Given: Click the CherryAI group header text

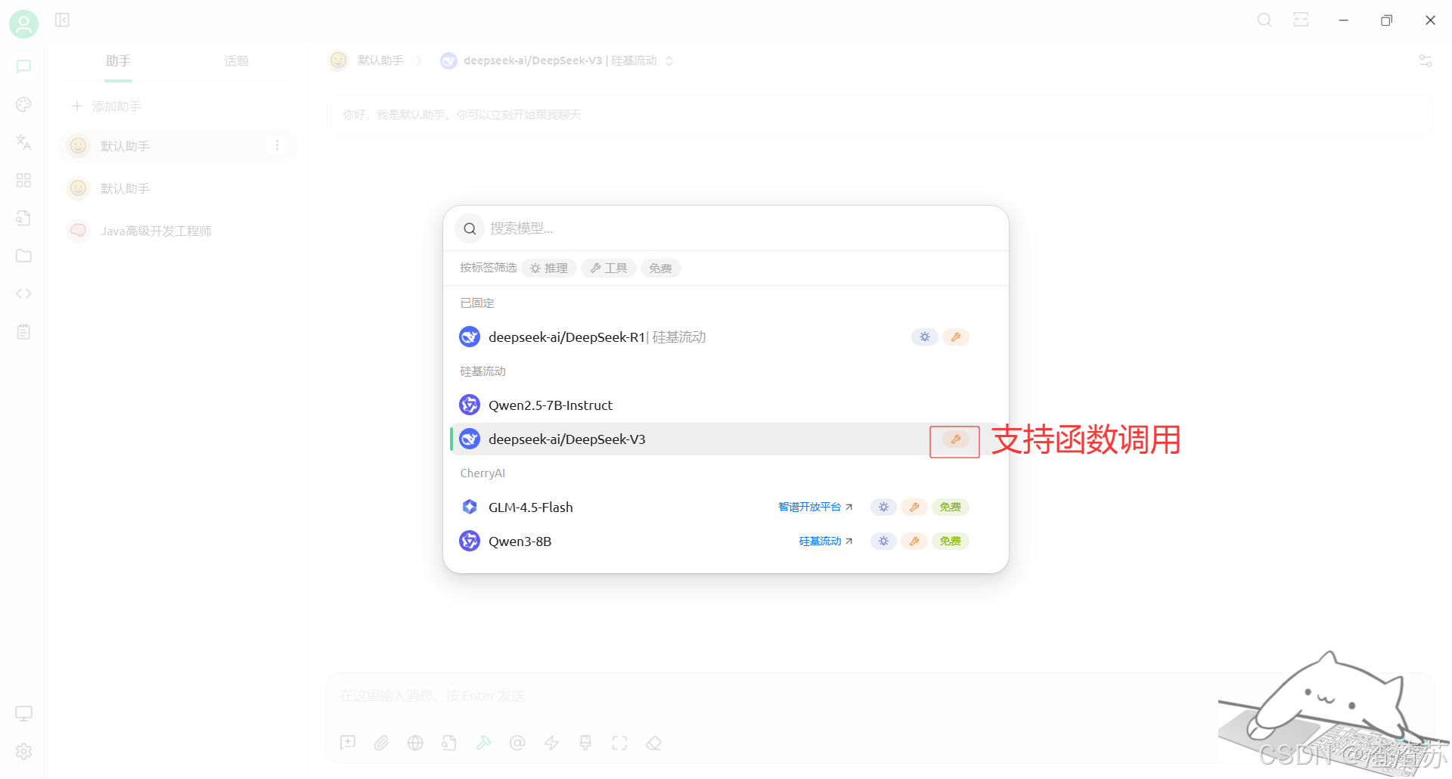Looking at the screenshot, I should (x=482, y=473).
